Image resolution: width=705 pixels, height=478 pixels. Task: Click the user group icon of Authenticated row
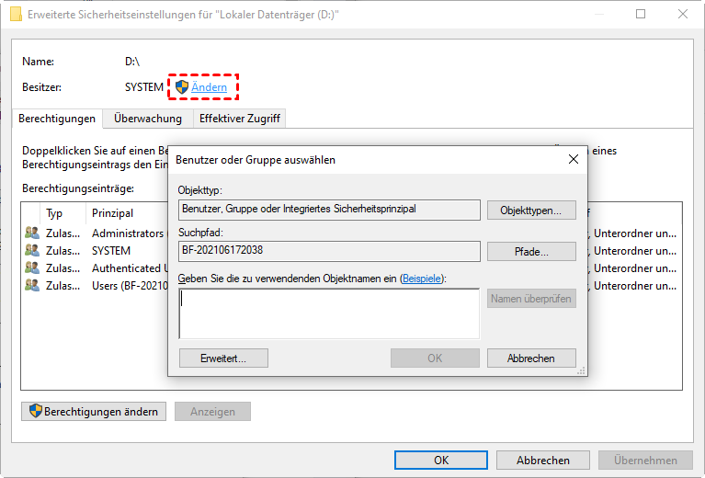[x=32, y=268]
